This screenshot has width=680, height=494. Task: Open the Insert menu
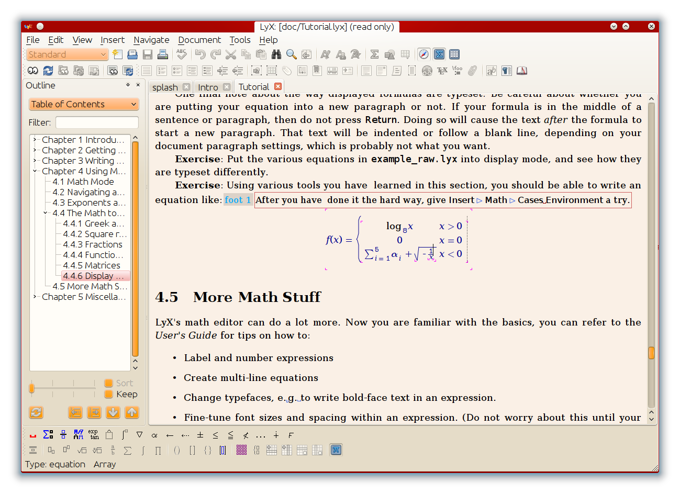[113, 40]
